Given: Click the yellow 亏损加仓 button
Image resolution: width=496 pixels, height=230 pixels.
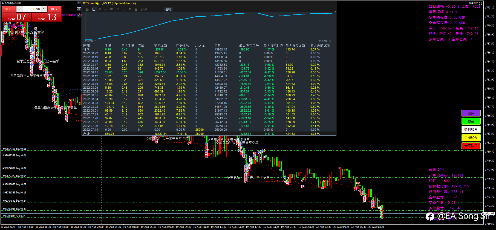Looking at the screenshot, I should [471, 138].
